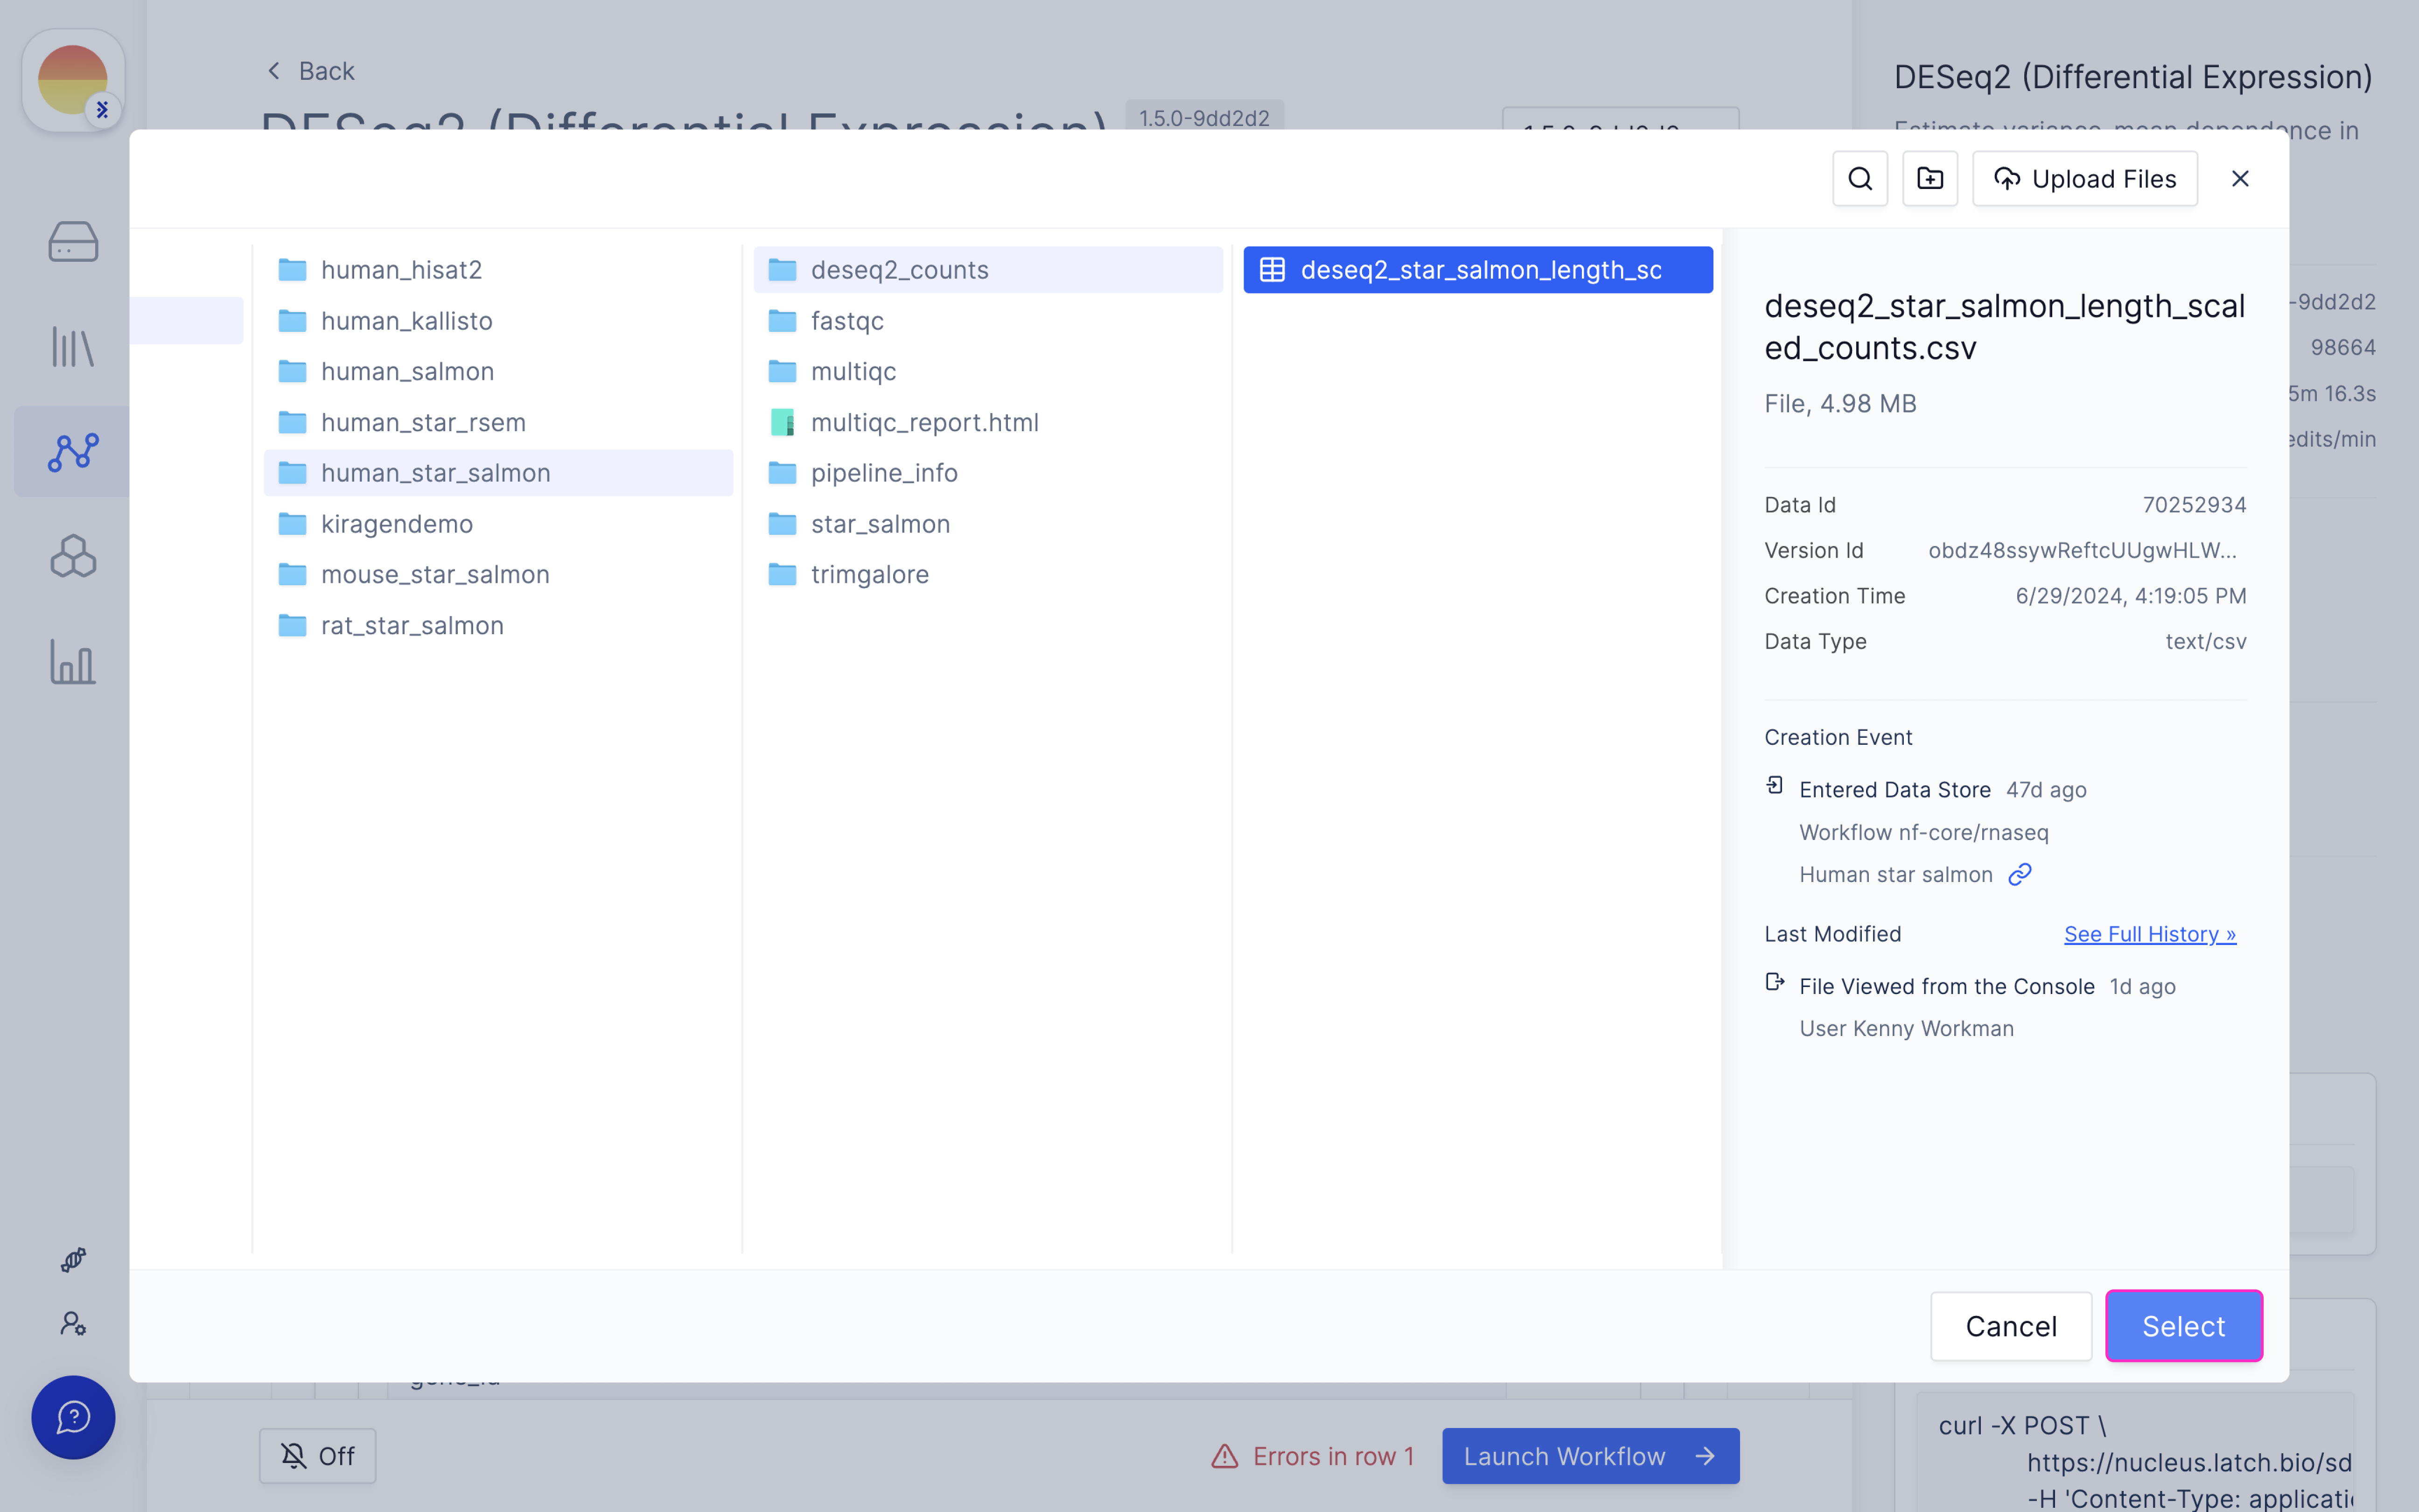
Task: Click the DNA helix icon in sidebar
Action: point(73,1259)
